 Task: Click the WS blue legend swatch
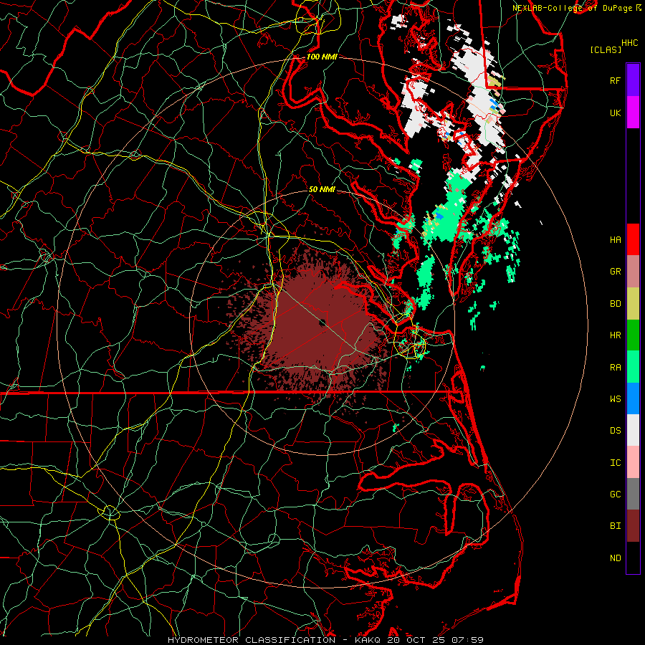point(633,398)
